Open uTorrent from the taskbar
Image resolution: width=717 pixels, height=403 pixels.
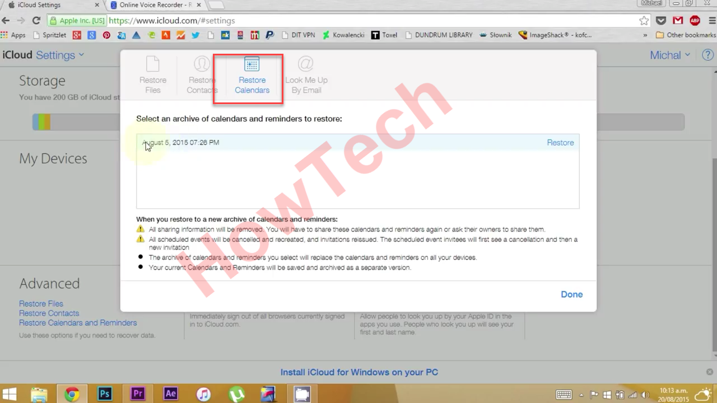[x=236, y=394]
